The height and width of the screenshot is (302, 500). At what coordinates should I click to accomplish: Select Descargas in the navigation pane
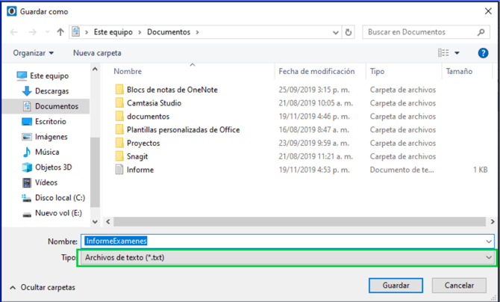point(51,91)
